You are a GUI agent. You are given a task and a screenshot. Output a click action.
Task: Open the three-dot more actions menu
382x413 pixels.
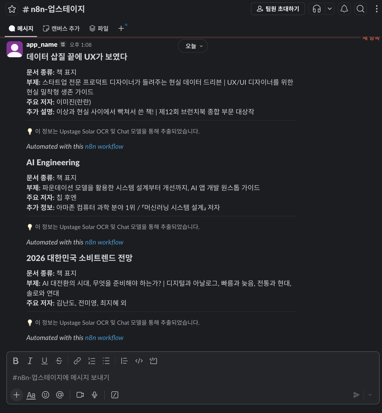click(x=376, y=9)
